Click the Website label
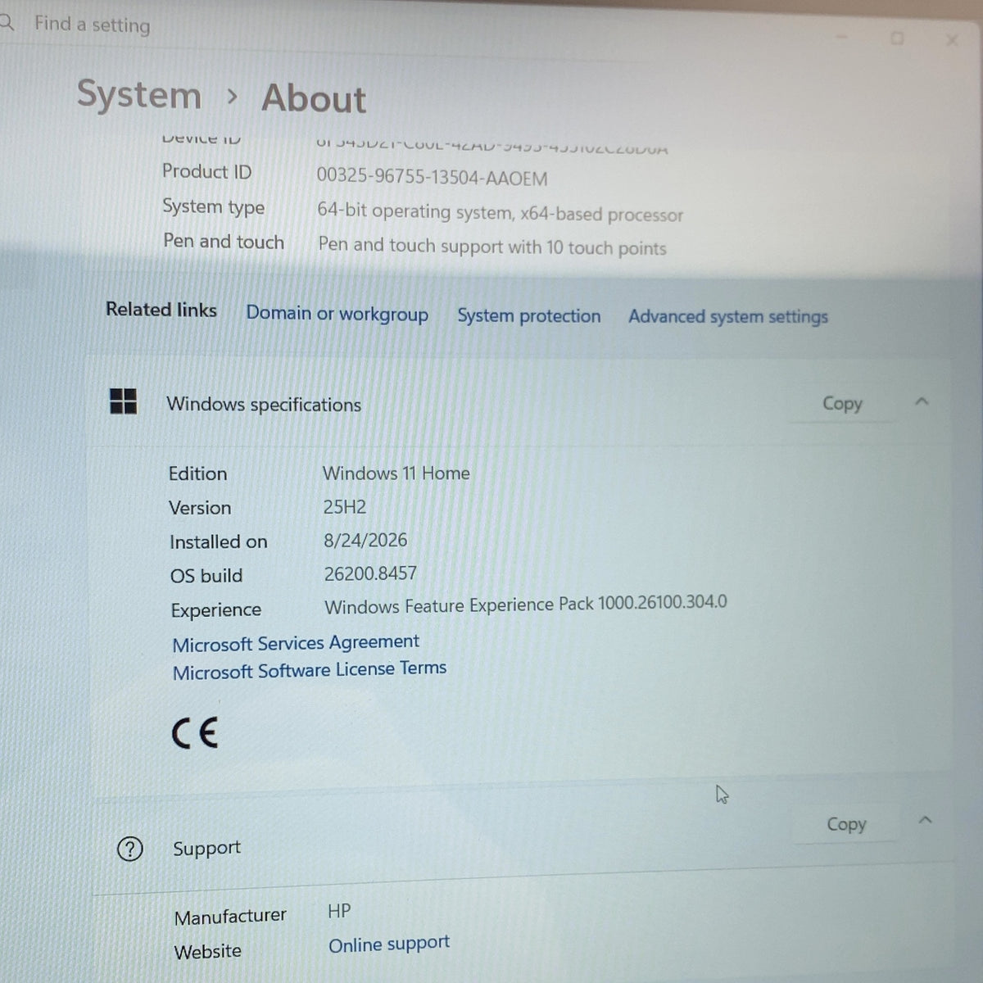The width and height of the screenshot is (983, 983). point(208,952)
